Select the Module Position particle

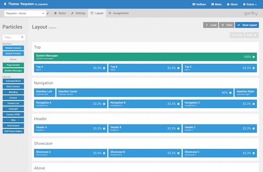coord(13,54)
